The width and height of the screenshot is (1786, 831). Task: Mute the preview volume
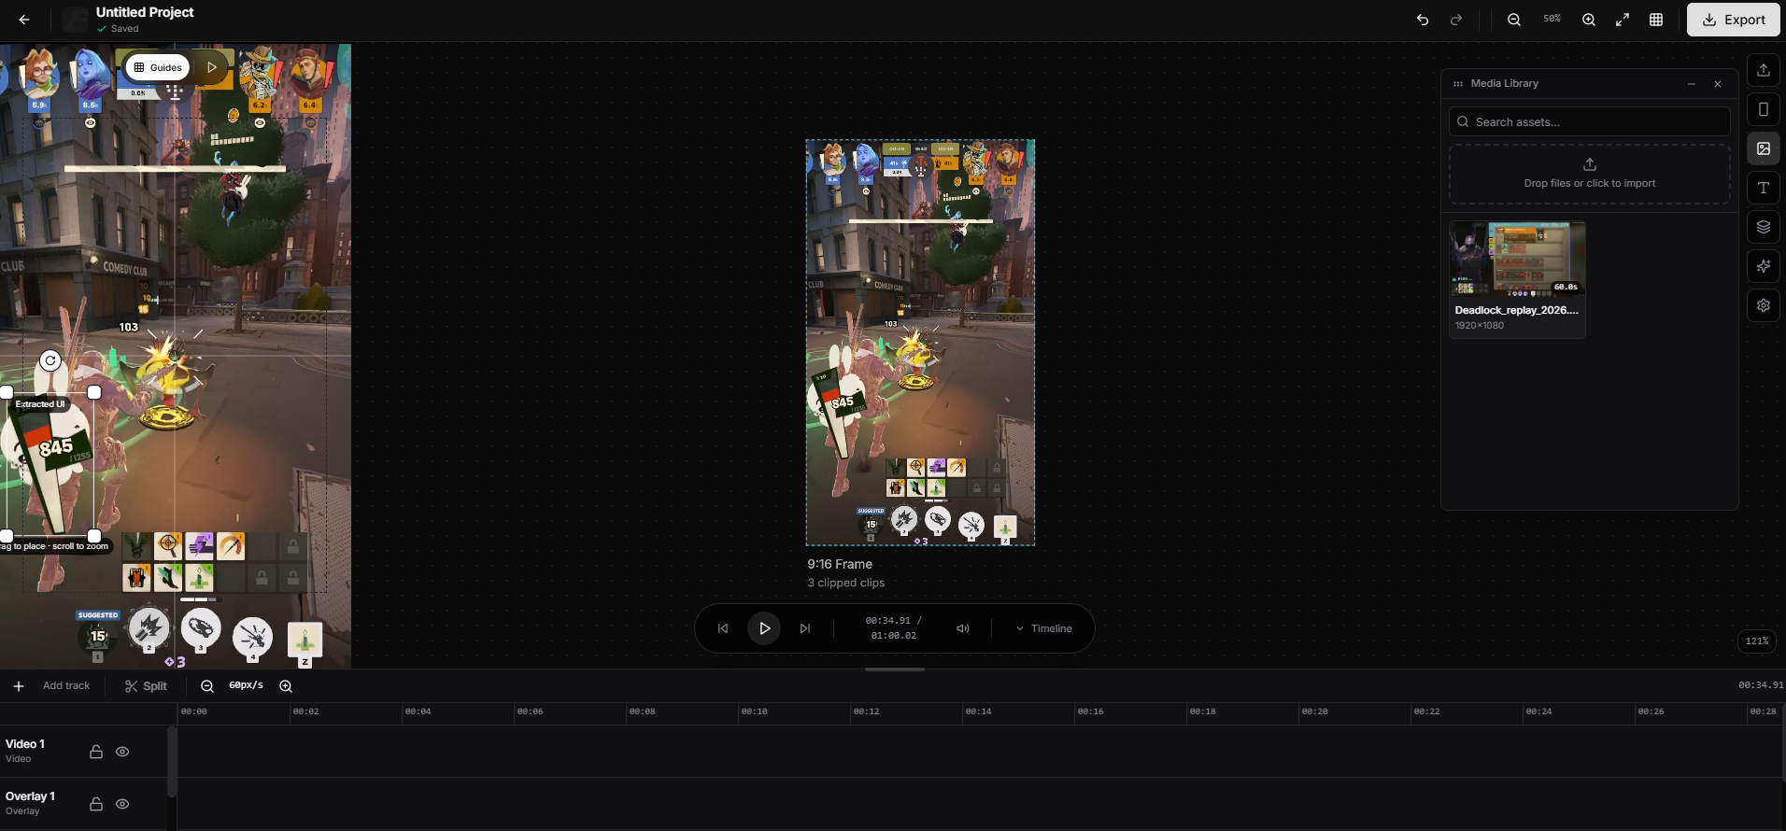(x=963, y=628)
